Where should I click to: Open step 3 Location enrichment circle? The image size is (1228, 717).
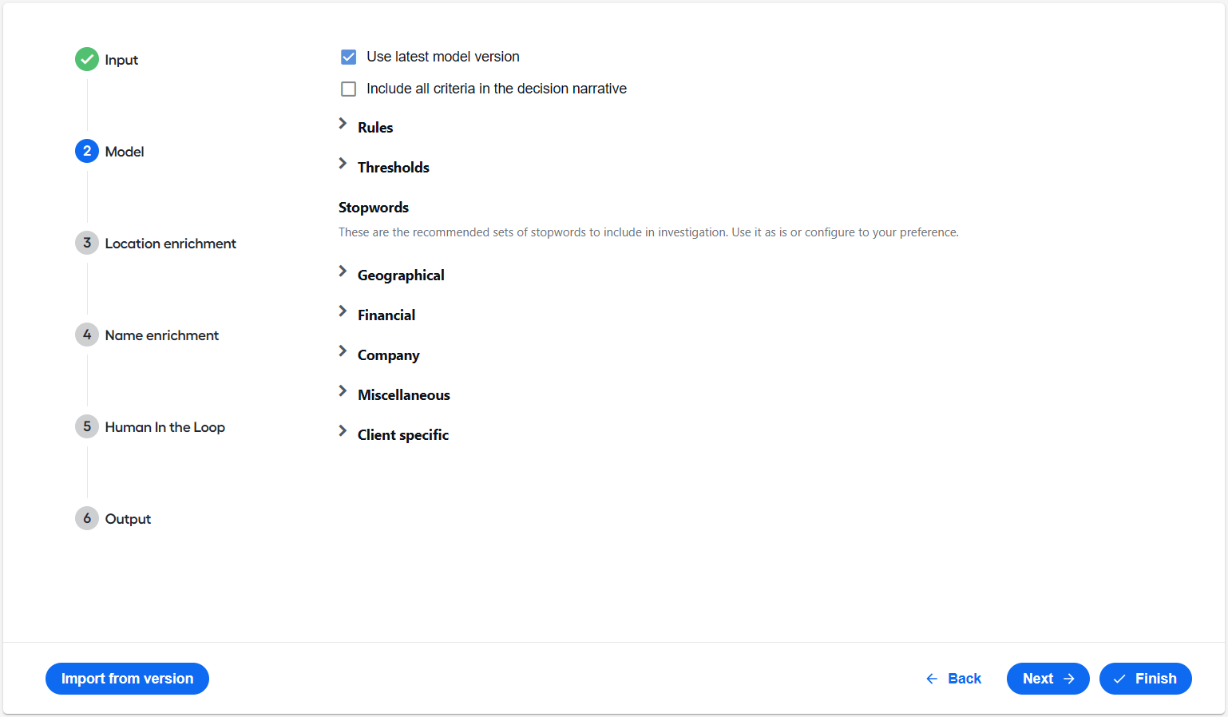pos(87,243)
